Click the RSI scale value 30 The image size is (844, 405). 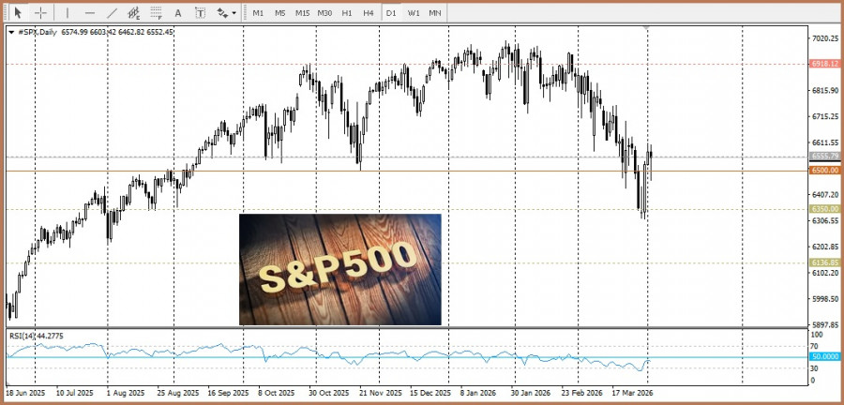pyautogui.click(x=816, y=368)
